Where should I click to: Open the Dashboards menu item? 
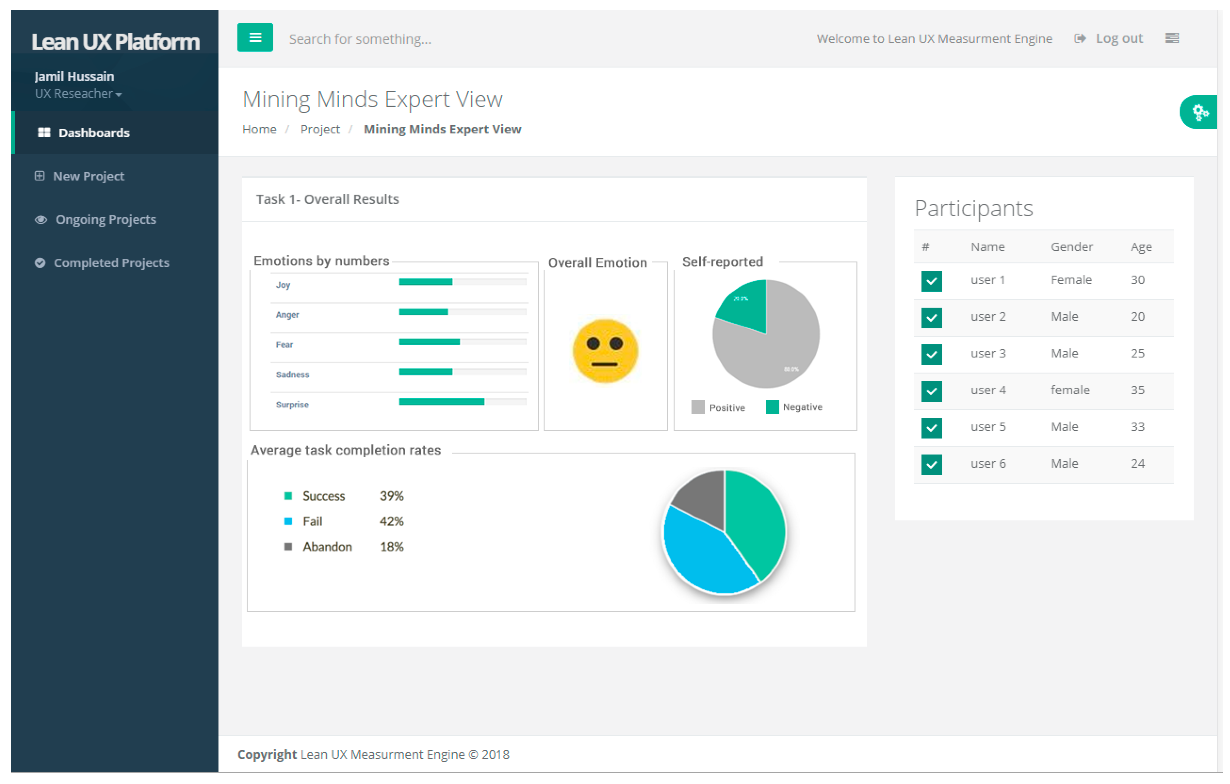pos(115,133)
